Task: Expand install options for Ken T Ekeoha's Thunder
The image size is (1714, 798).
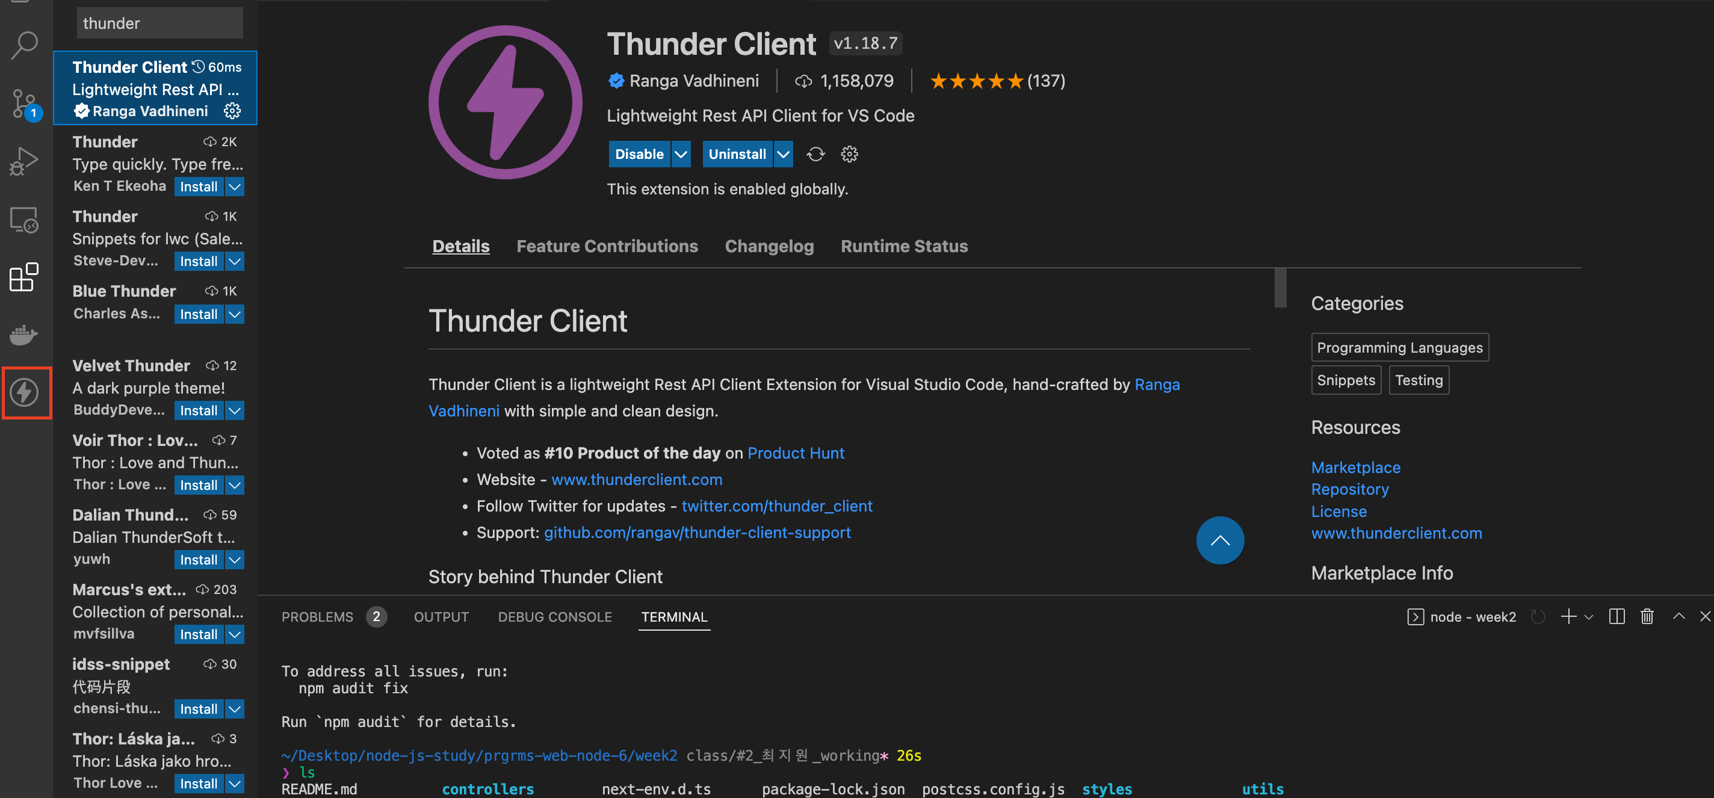Action: 234,187
